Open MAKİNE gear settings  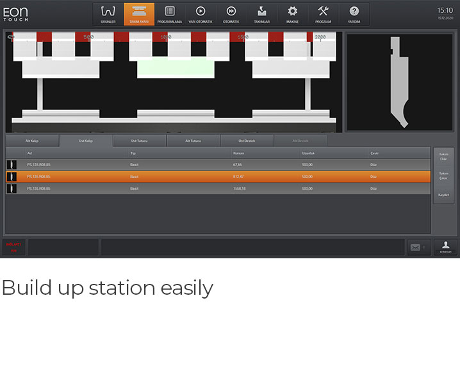click(x=293, y=14)
